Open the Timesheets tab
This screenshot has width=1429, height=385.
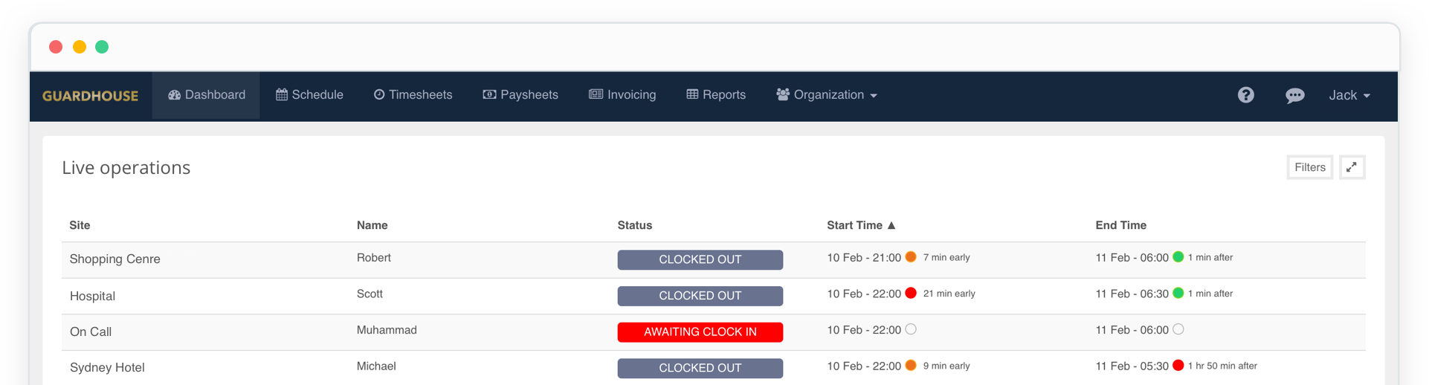(x=413, y=95)
